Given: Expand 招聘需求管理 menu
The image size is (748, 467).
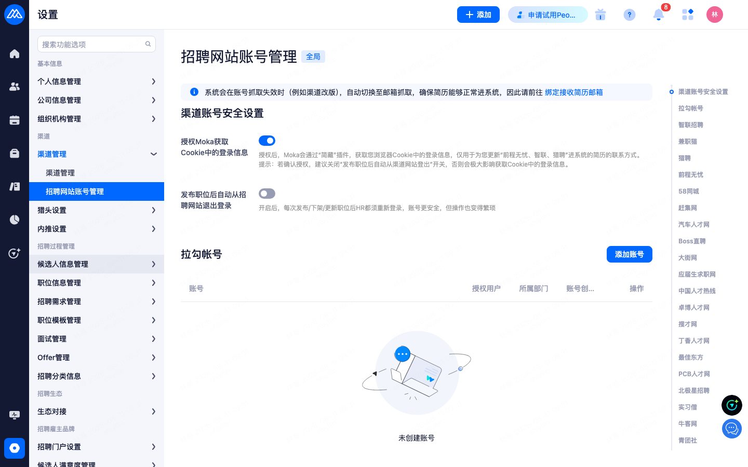Looking at the screenshot, I should [x=97, y=301].
